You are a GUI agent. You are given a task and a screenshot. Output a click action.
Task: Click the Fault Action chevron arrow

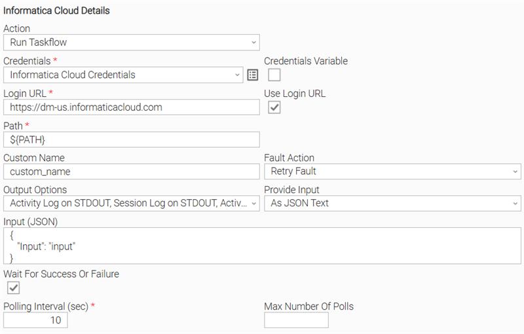pos(515,172)
